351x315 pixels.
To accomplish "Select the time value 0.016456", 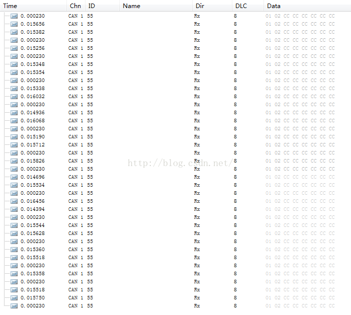I will pos(33,201).
